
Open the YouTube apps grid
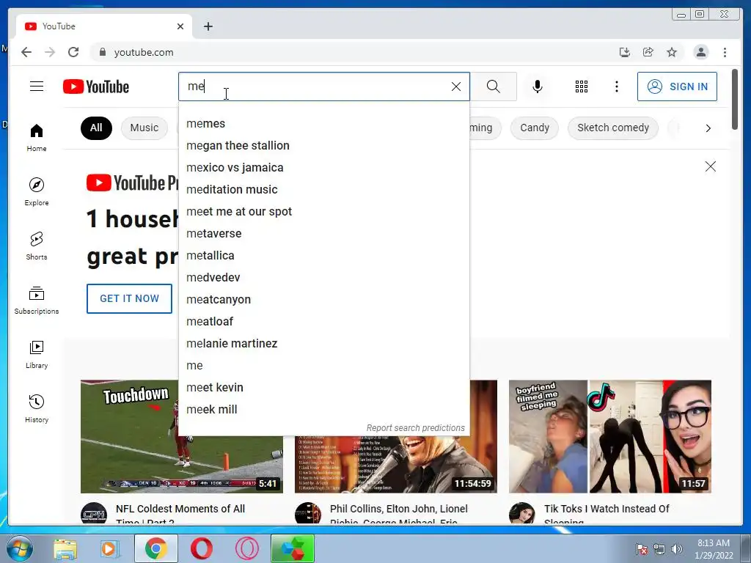coord(582,87)
